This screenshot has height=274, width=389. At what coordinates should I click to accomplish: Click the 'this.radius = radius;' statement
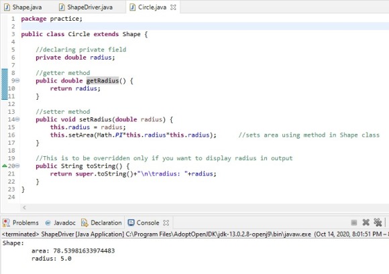click(x=88, y=127)
